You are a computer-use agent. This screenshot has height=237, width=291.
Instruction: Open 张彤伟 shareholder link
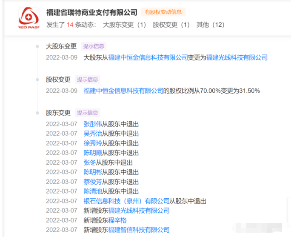click(x=93, y=124)
